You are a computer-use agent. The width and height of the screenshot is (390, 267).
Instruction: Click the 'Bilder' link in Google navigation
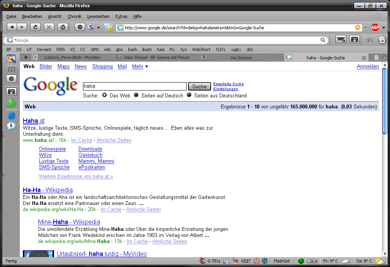click(46, 66)
